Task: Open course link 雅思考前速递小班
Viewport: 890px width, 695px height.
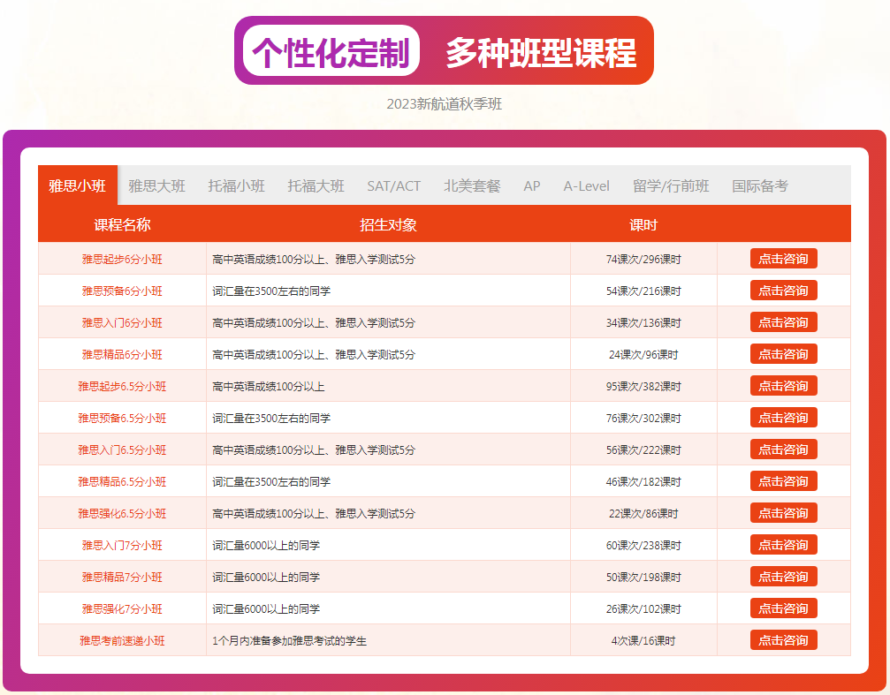Action: point(122,640)
